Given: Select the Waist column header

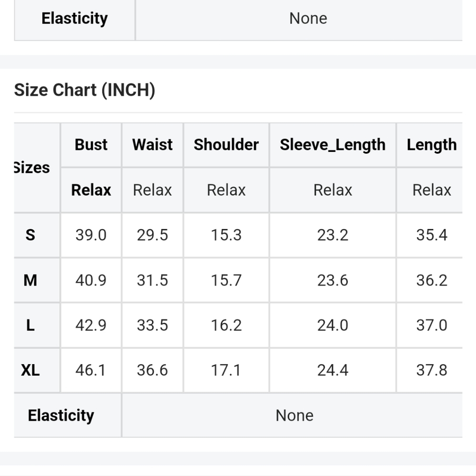Looking at the screenshot, I should coord(152,145).
